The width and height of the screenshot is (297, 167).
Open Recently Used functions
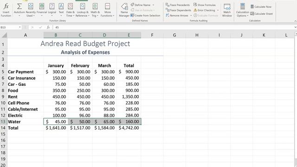coord(31,10)
